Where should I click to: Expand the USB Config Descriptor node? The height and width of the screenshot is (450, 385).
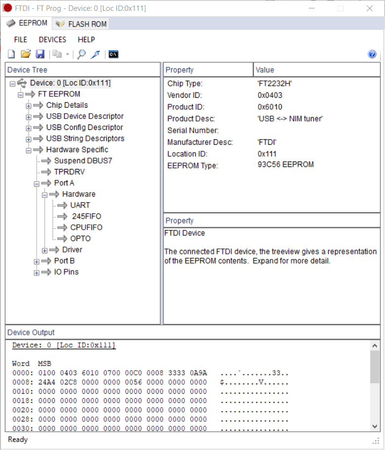29,128
